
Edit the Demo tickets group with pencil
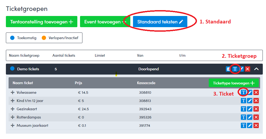[242, 69]
